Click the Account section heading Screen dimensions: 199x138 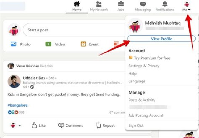[137, 51]
